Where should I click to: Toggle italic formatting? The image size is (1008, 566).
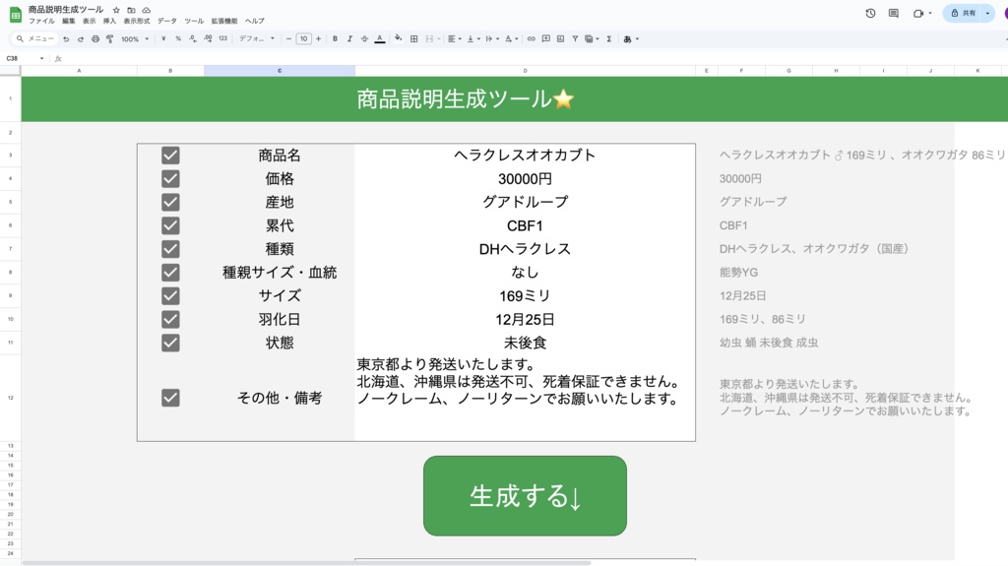tap(349, 38)
